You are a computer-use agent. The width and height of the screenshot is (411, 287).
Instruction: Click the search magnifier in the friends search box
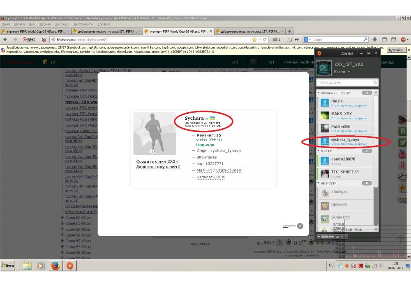[375, 82]
